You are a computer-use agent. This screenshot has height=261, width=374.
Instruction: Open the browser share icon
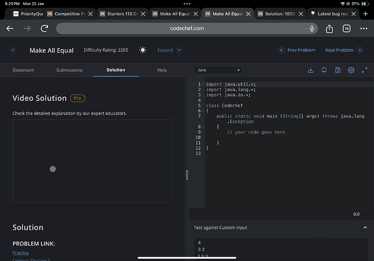coord(329,29)
